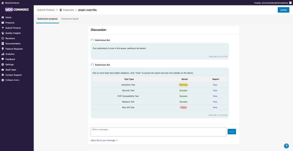Click timestamp 2024-06-12 22:12:56
Image resolution: width=293 pixels, height=151 pixels.
[218, 115]
